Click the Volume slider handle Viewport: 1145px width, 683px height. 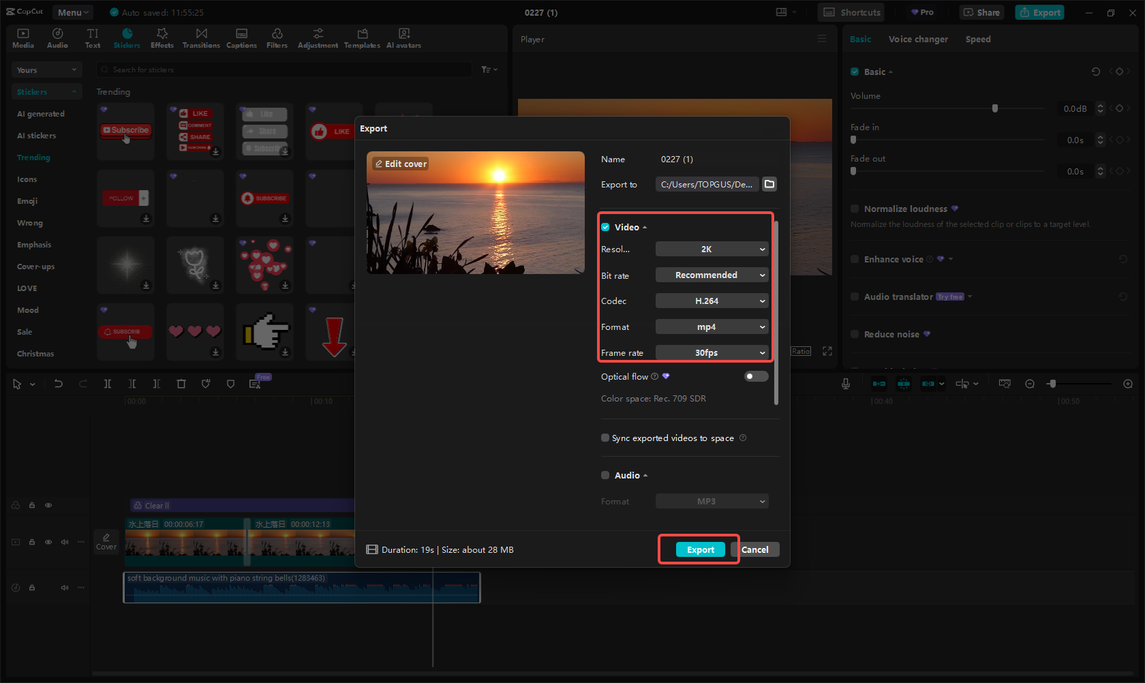tap(995, 108)
